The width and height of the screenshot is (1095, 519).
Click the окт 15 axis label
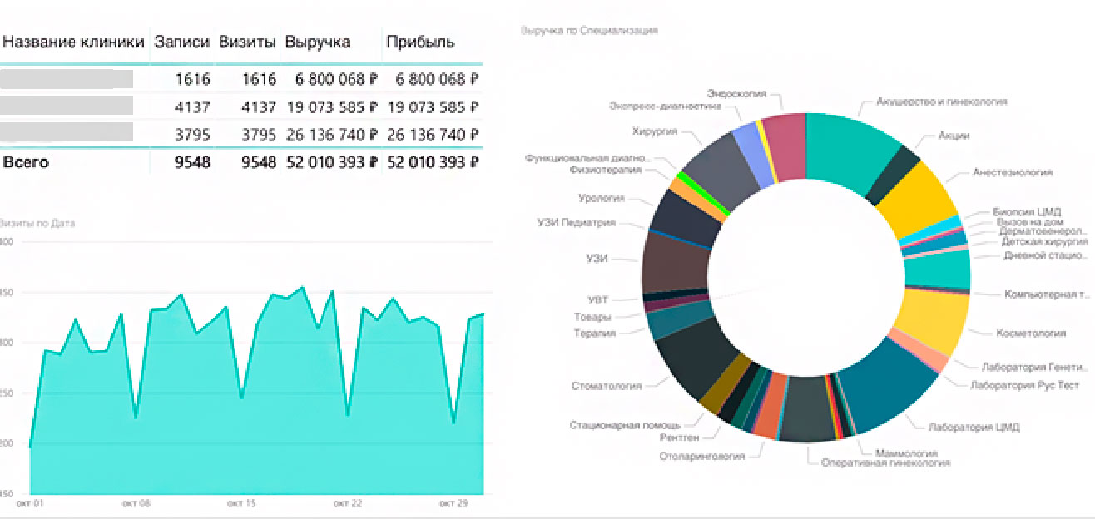click(x=240, y=504)
